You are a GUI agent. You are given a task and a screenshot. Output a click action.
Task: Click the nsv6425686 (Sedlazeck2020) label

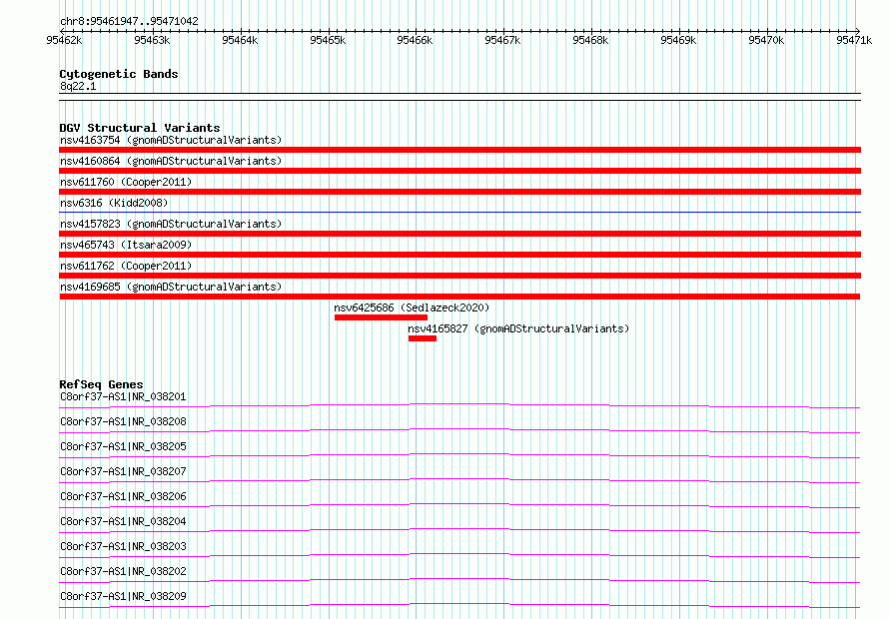[412, 308]
